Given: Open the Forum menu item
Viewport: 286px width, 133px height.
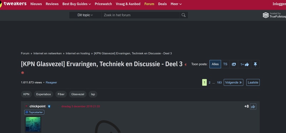Looking at the screenshot, I should [x=149, y=4].
